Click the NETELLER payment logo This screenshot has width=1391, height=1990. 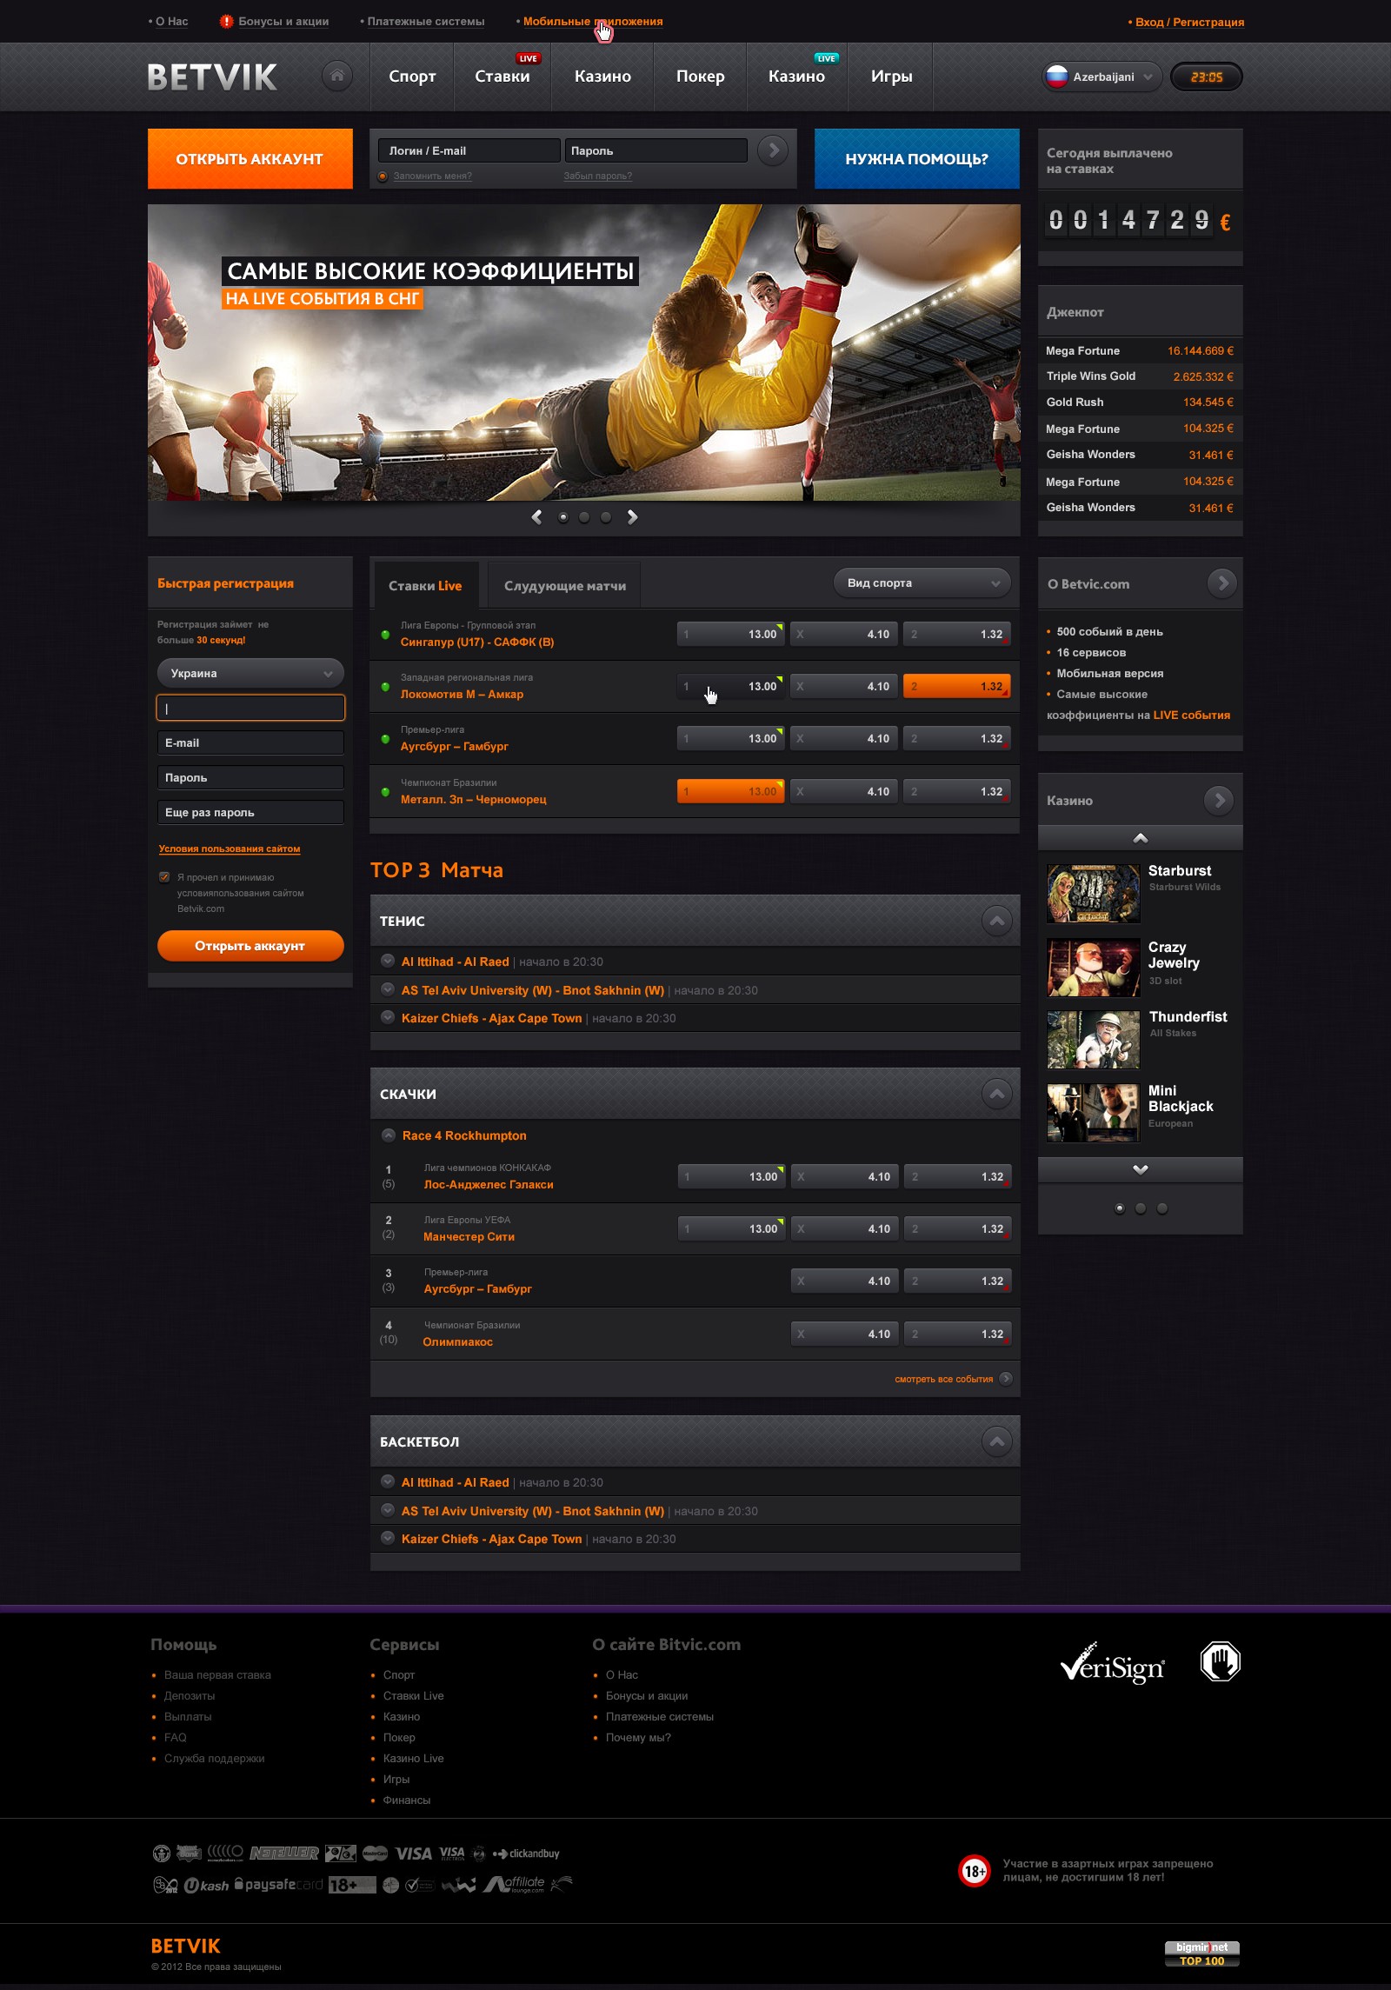point(284,1854)
